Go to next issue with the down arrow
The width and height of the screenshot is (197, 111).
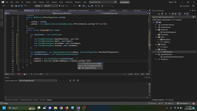point(35,74)
